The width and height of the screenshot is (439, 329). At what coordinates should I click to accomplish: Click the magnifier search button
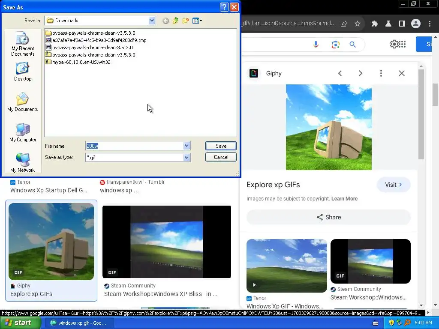[352, 45]
